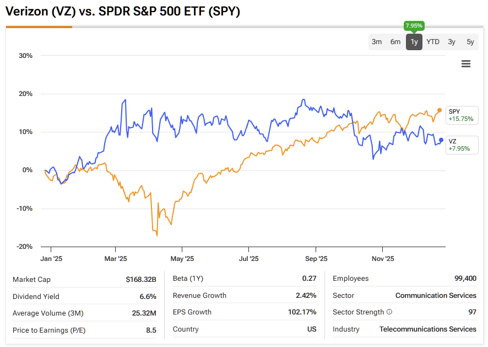Switch chart to 6m range
The height and width of the screenshot is (347, 488).
(395, 42)
